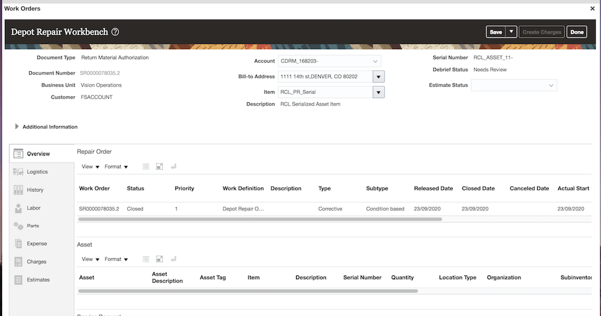The image size is (601, 316).
Task: Click the Priority column header
Action: point(185,188)
